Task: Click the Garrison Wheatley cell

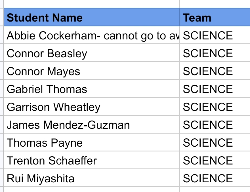Action: pyautogui.click(x=92, y=107)
